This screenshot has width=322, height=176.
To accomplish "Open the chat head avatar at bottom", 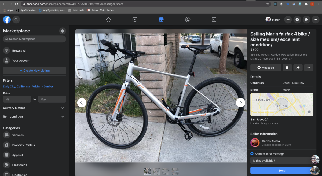I will (315, 171).
